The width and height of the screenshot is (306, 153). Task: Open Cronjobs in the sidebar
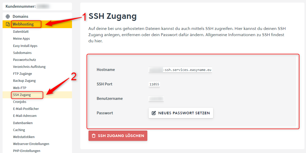pyautogui.click(x=20, y=102)
